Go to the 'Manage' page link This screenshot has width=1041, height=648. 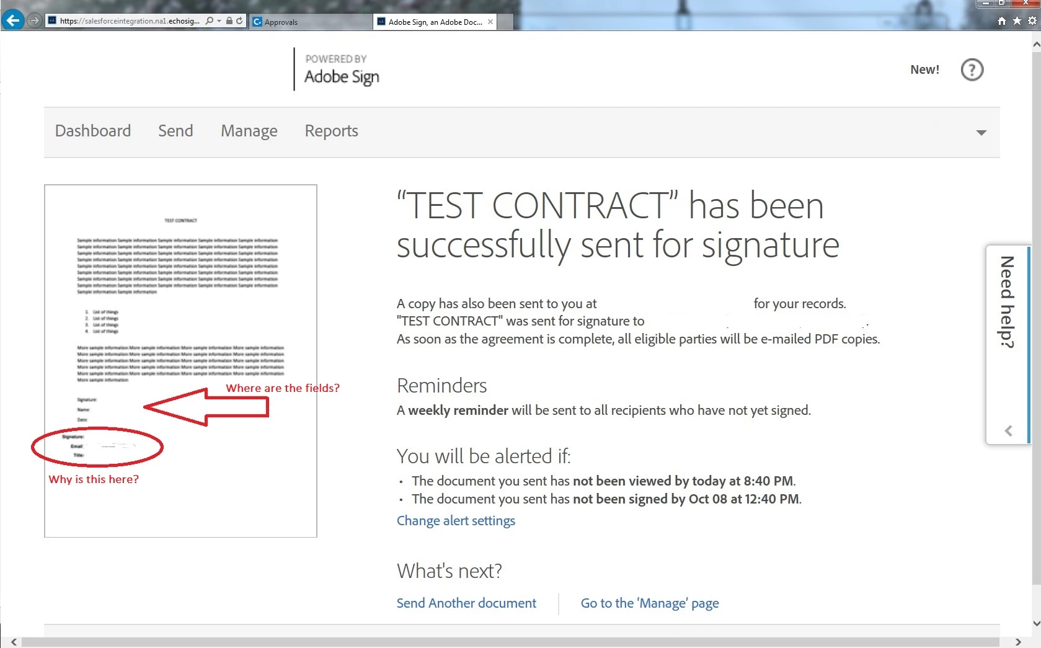650,603
